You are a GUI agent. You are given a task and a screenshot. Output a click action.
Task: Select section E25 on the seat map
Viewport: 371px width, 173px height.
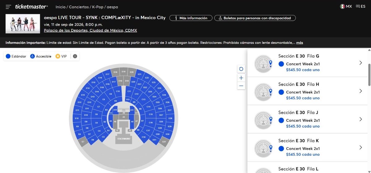(164, 95)
